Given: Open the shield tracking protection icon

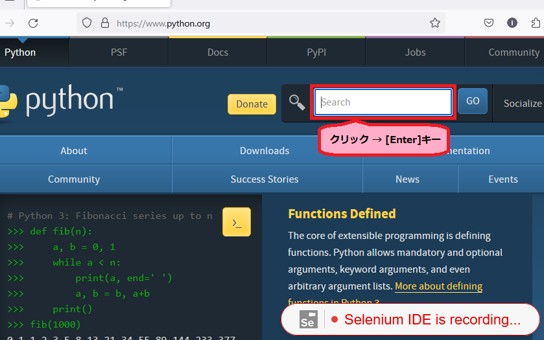Looking at the screenshot, I should tap(87, 23).
